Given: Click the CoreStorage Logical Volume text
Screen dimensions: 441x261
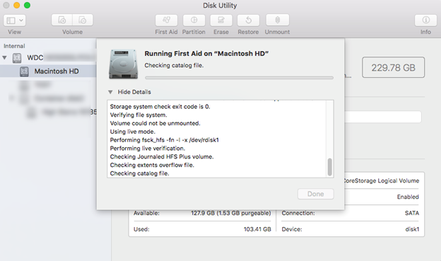Looking at the screenshot, I should [382, 181].
